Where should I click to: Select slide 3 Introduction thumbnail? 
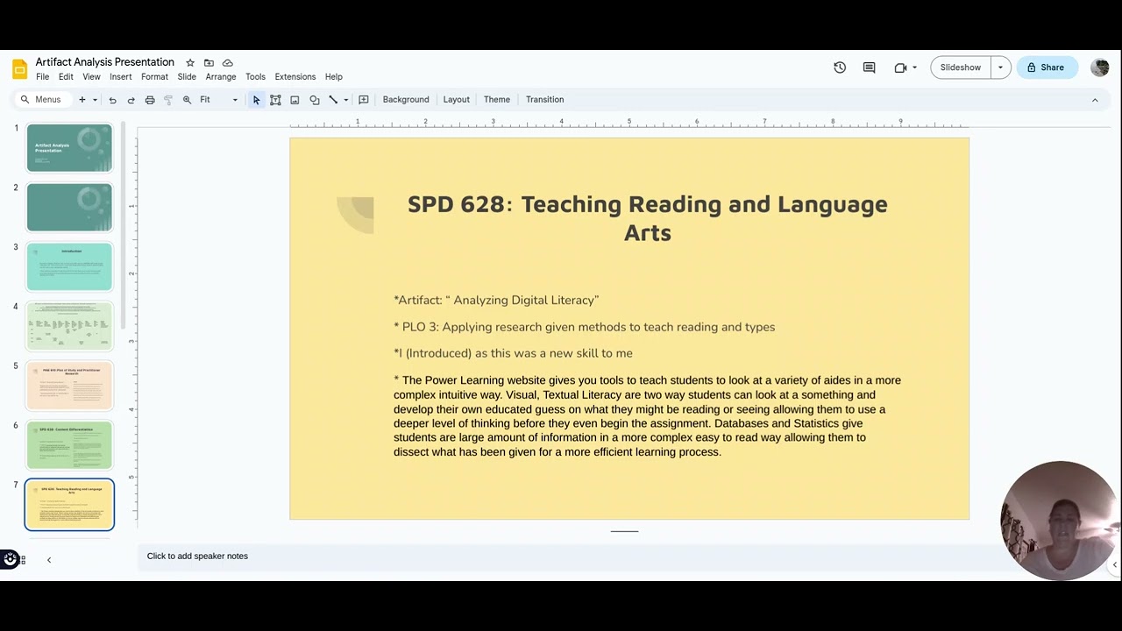click(x=69, y=266)
